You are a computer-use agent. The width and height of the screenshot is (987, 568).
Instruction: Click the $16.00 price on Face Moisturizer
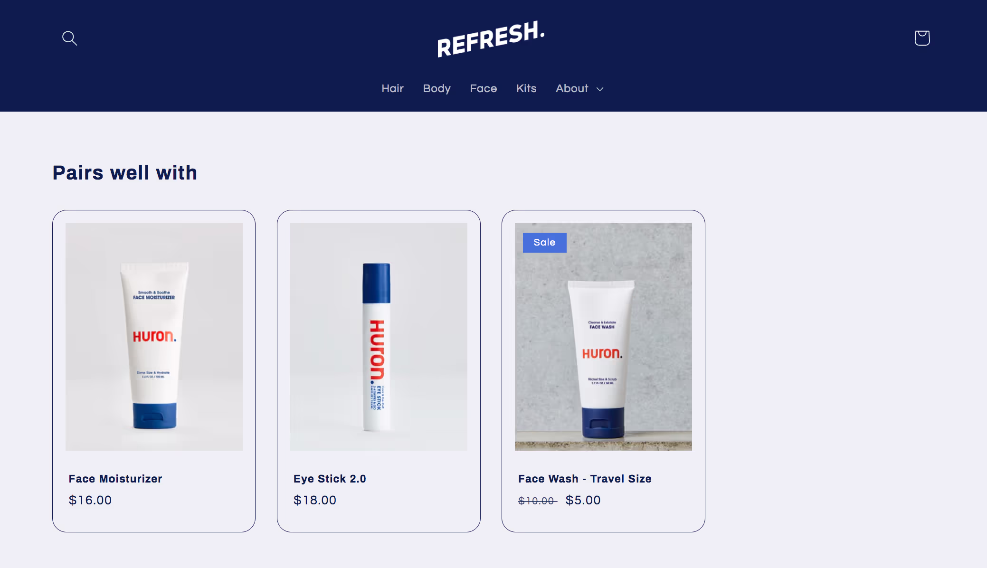tap(90, 500)
